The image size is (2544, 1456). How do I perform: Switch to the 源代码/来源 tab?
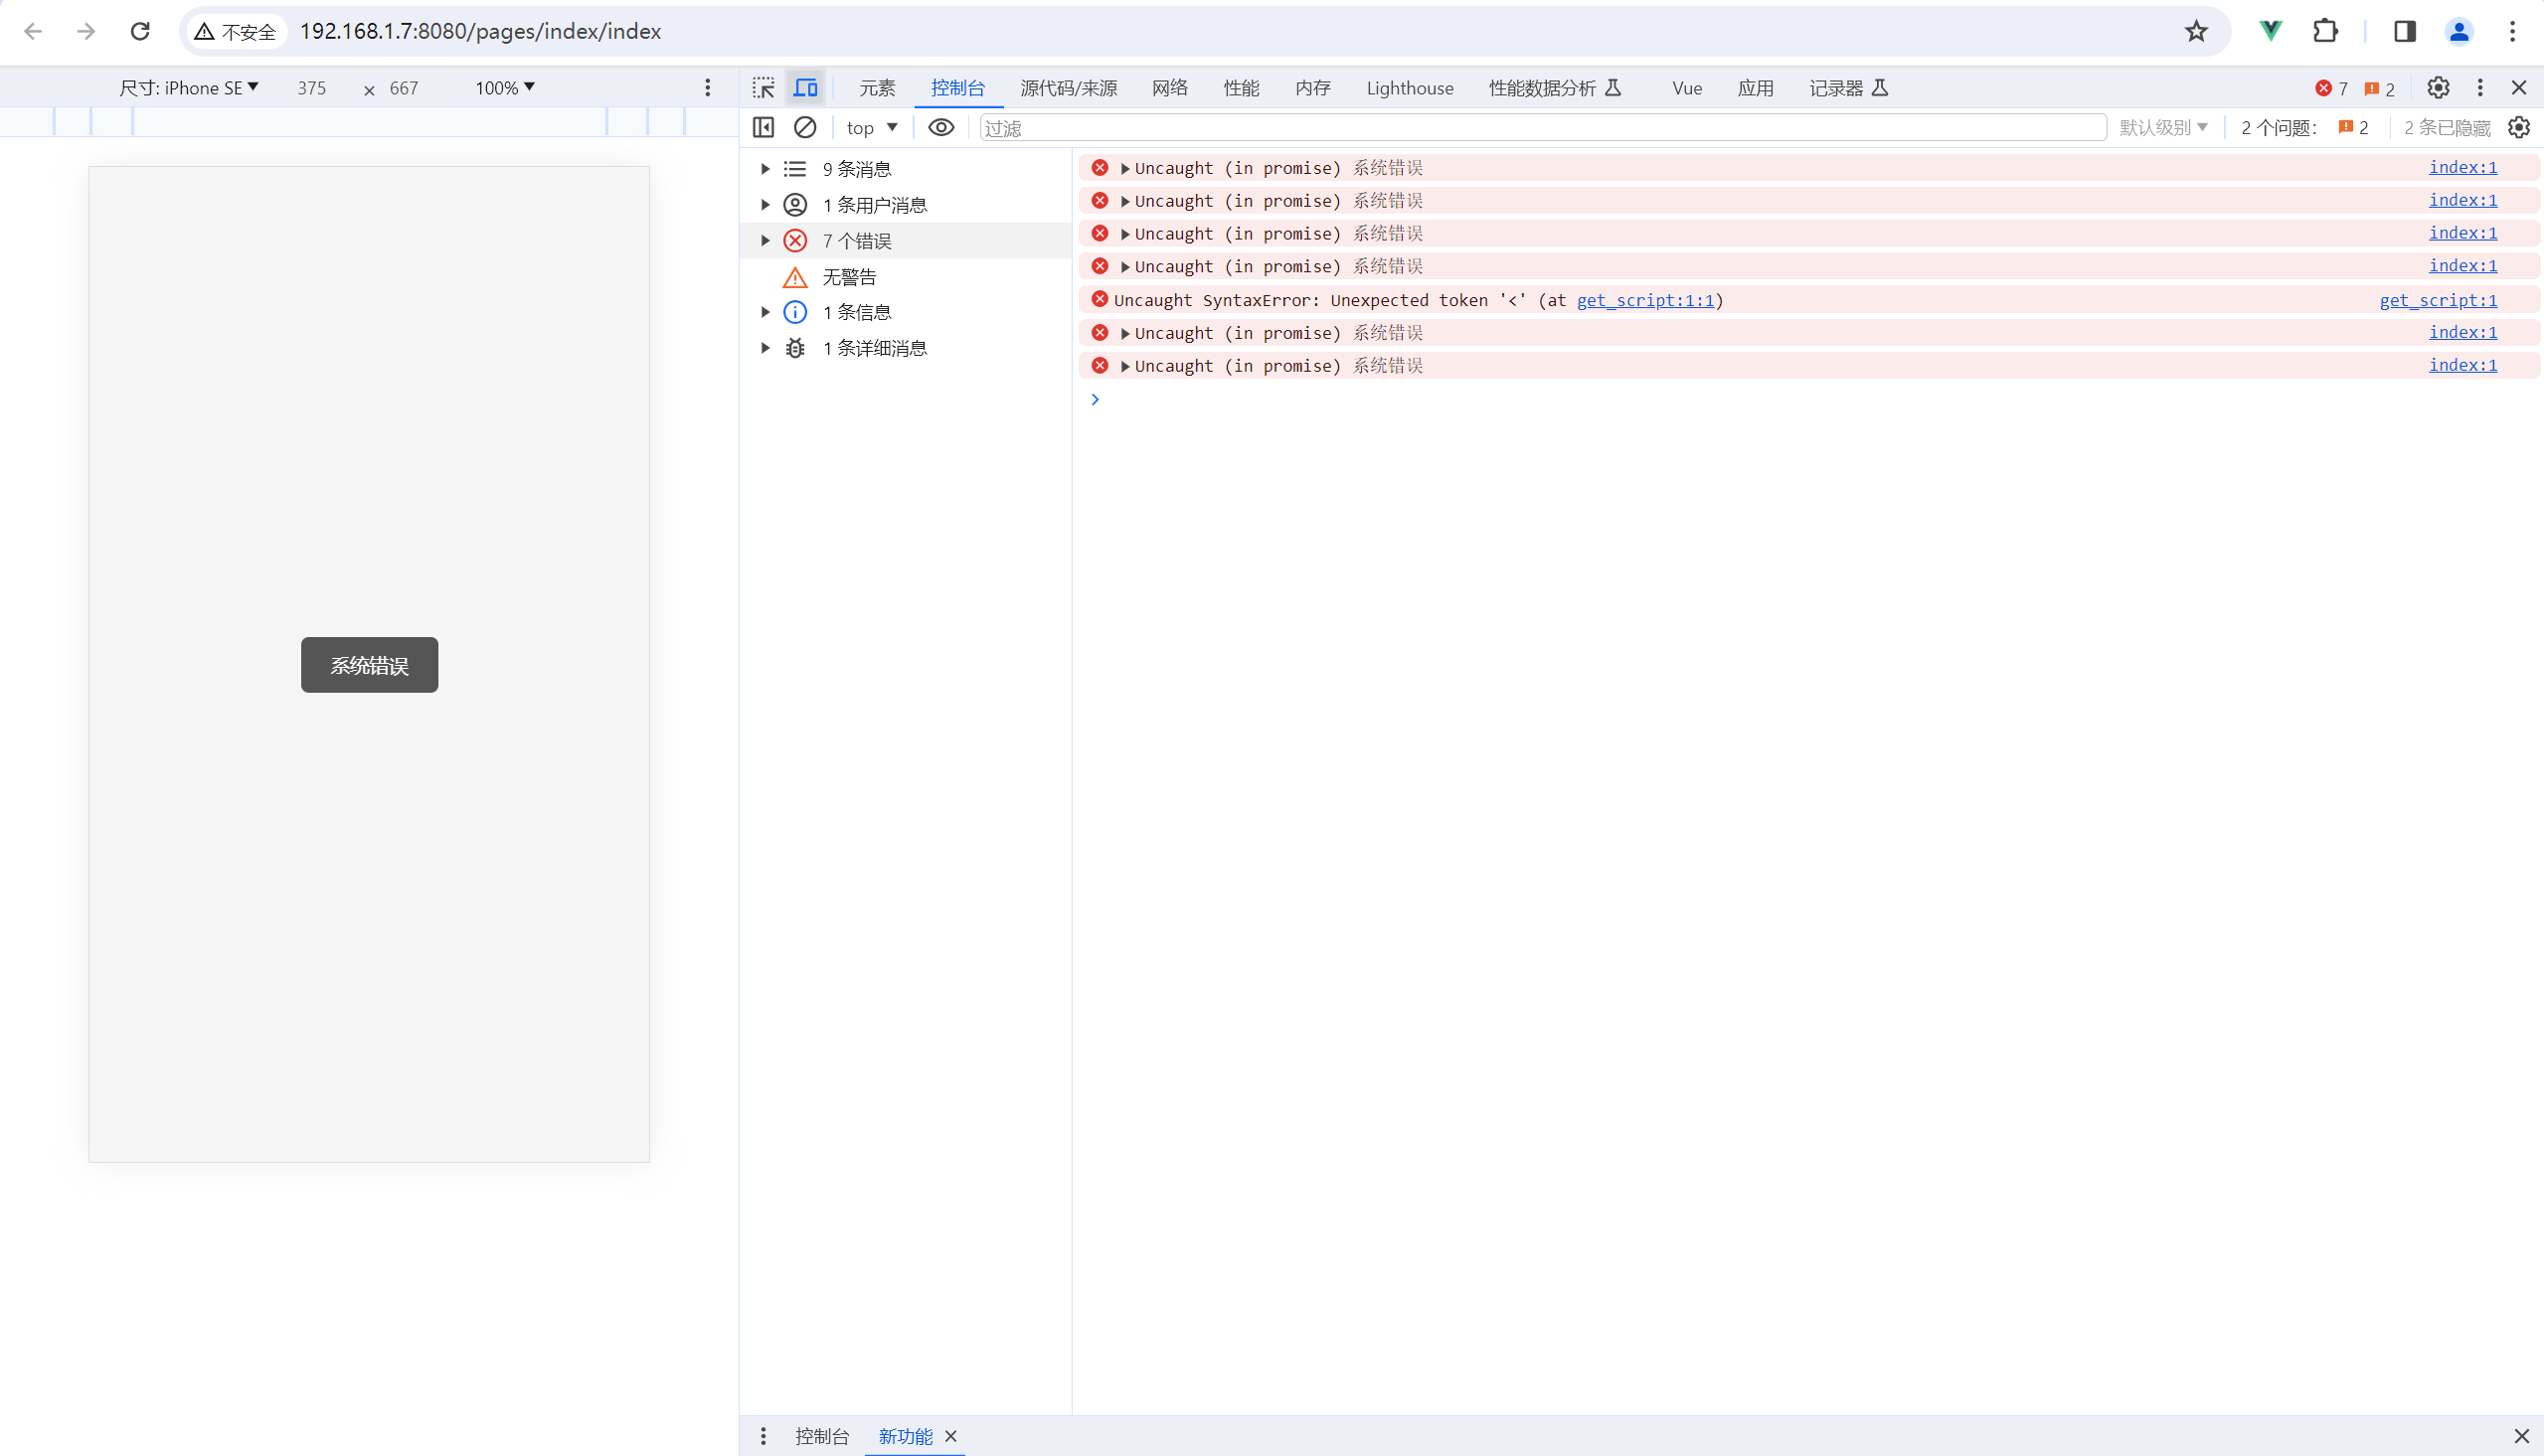point(1068,88)
